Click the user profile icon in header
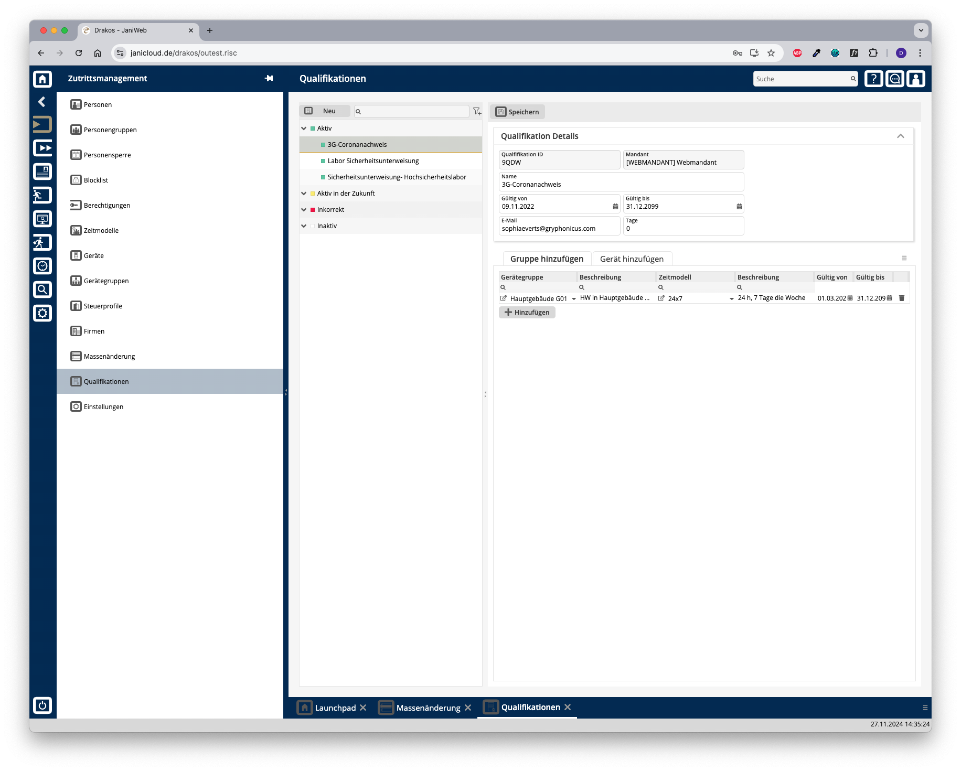 coord(916,79)
